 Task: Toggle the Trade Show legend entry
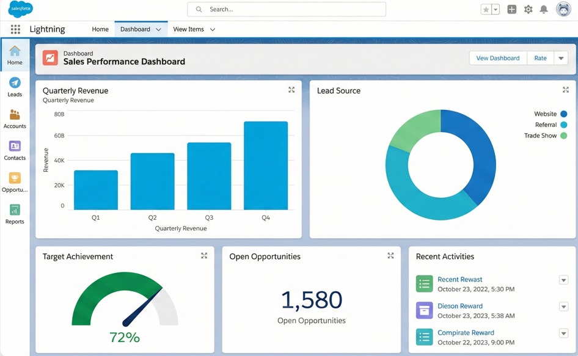tap(543, 136)
